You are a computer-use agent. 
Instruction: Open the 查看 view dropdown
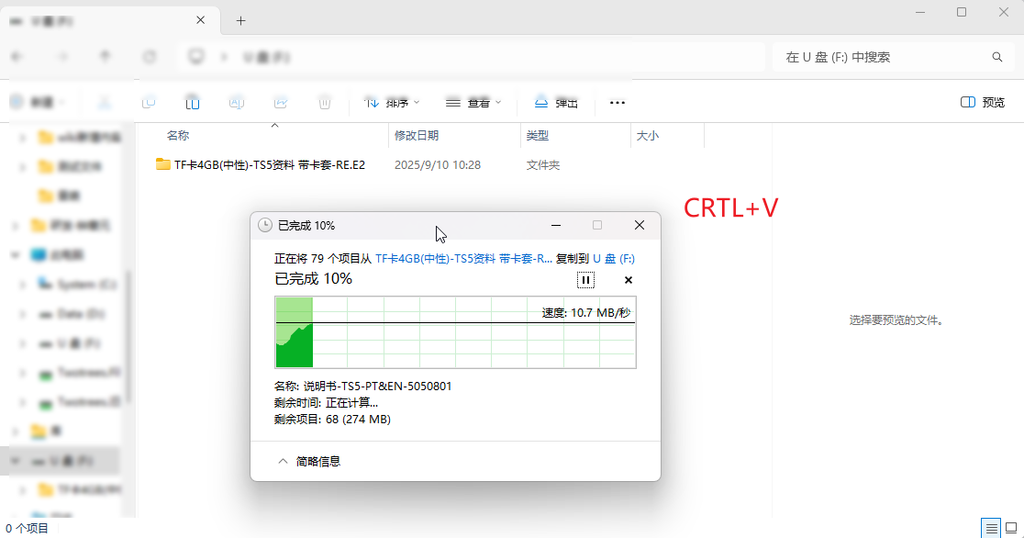point(473,103)
